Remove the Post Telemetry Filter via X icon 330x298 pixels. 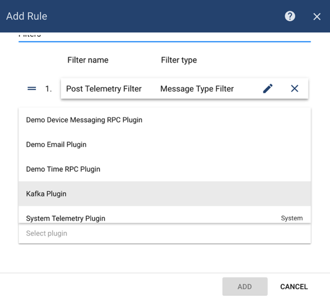coord(294,88)
